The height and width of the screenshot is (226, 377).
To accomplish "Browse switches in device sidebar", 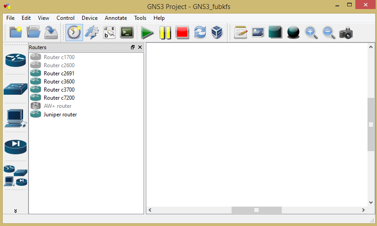I will pyautogui.click(x=16, y=89).
